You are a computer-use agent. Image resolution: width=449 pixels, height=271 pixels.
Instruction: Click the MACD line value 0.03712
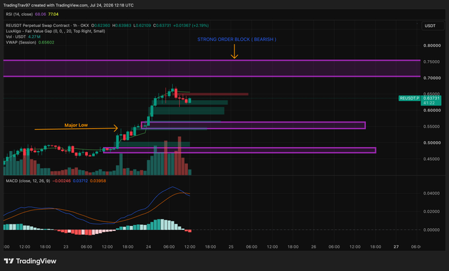(80, 181)
